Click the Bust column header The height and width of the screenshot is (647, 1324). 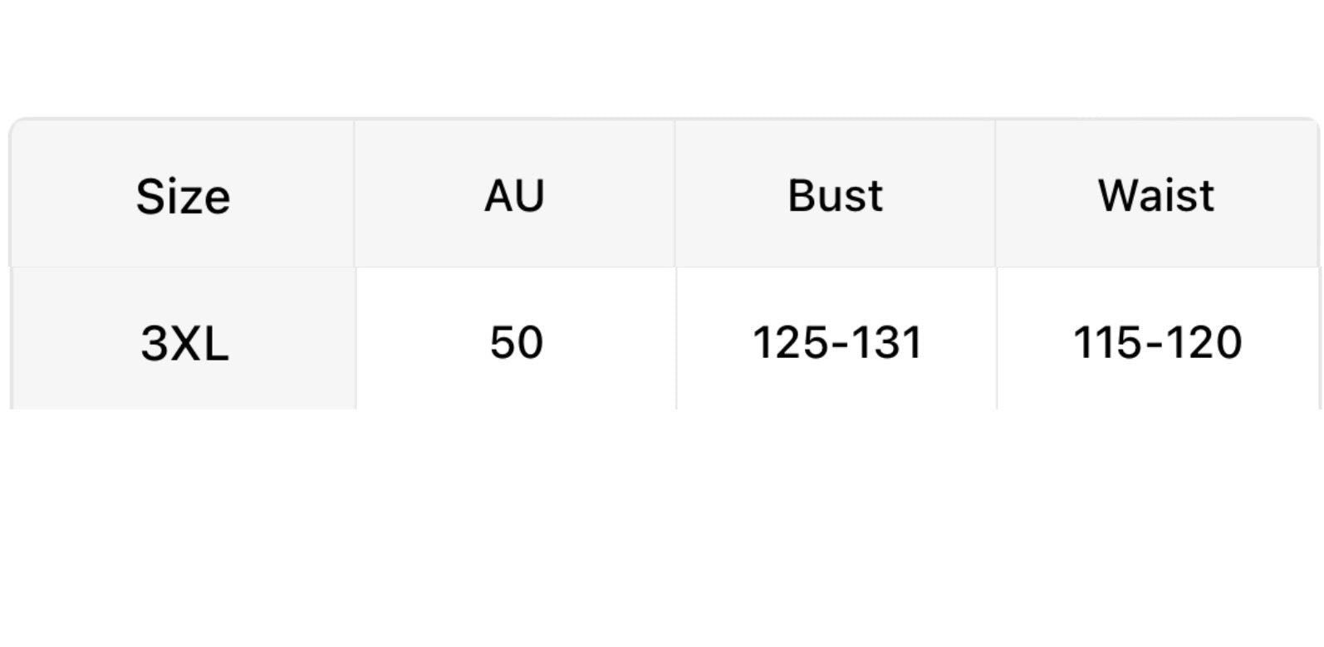835,196
